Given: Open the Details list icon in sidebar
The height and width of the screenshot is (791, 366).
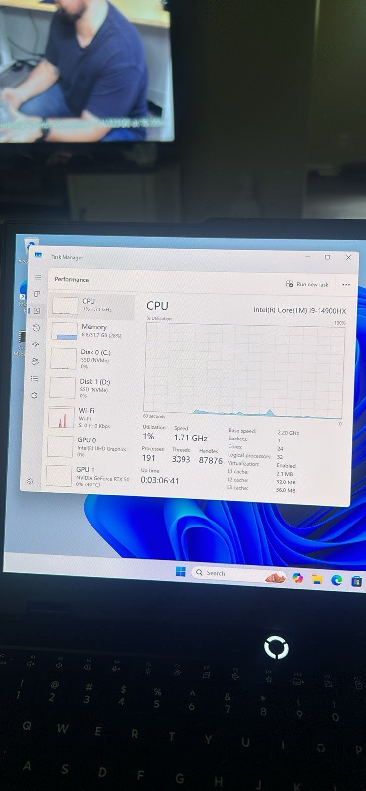Looking at the screenshot, I should (35, 378).
